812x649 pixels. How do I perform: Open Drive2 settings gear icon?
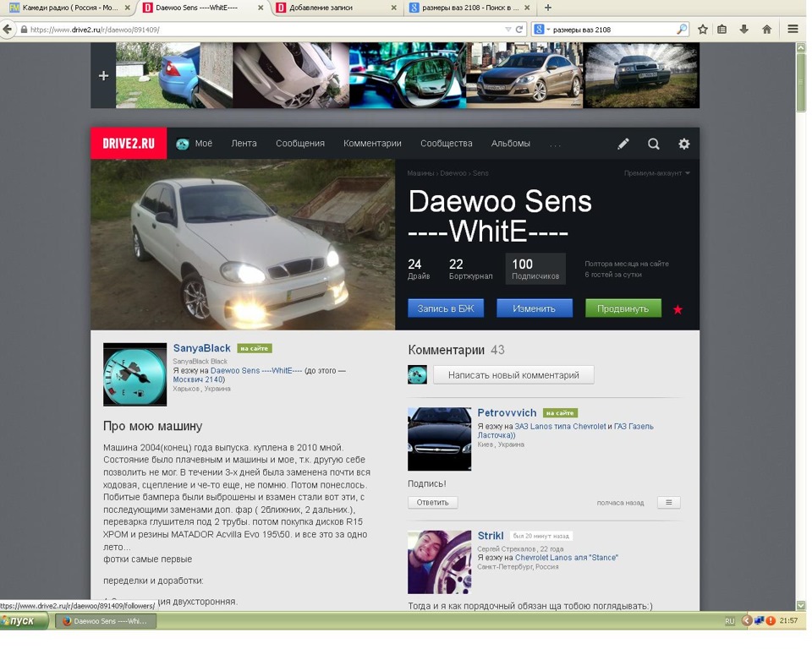(x=684, y=144)
